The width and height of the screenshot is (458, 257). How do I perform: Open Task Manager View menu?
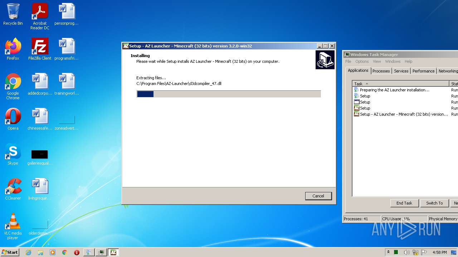(377, 61)
